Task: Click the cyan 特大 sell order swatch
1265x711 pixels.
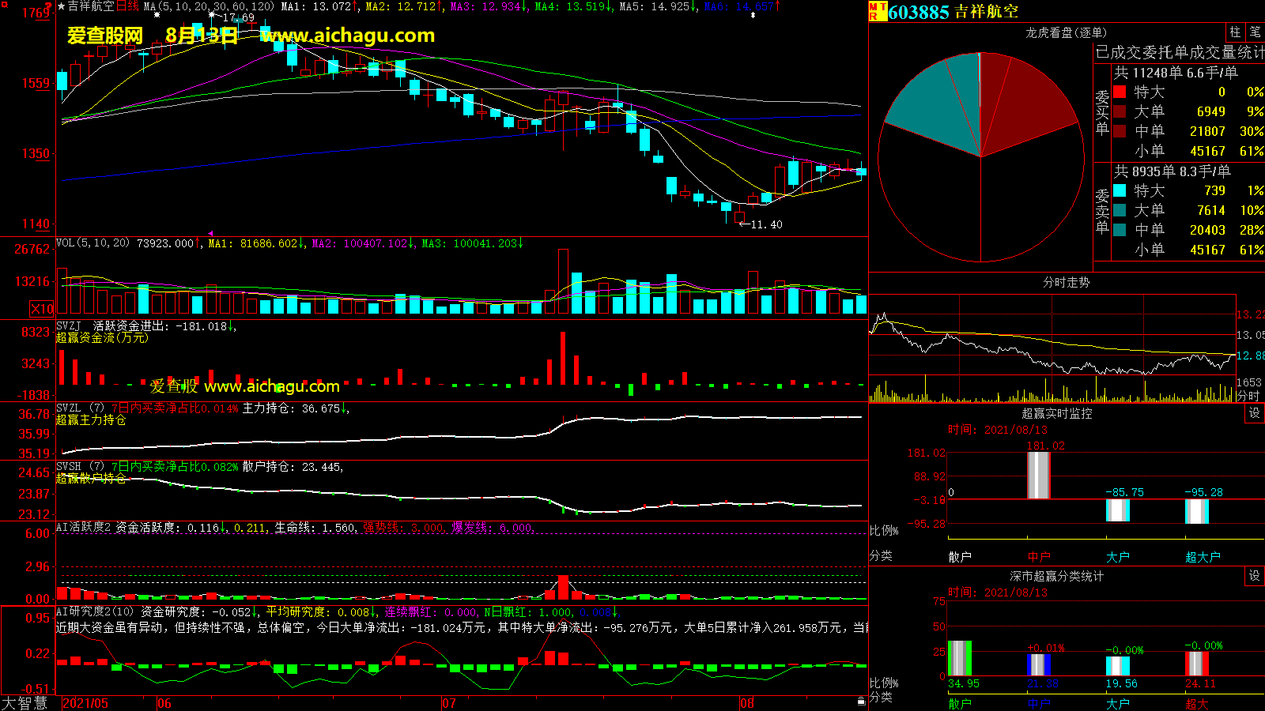Action: point(1120,190)
